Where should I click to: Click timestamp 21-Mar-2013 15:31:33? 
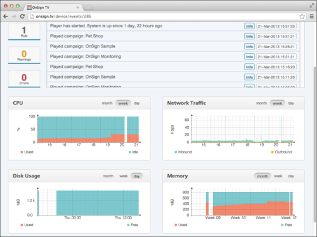pos(276,26)
